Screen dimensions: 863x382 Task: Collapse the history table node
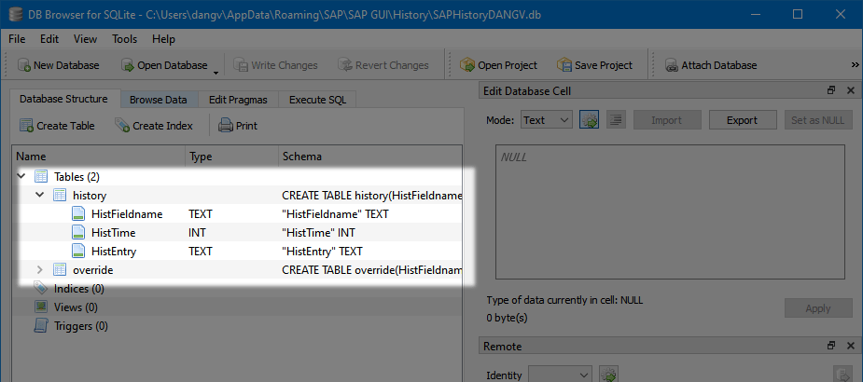40,196
